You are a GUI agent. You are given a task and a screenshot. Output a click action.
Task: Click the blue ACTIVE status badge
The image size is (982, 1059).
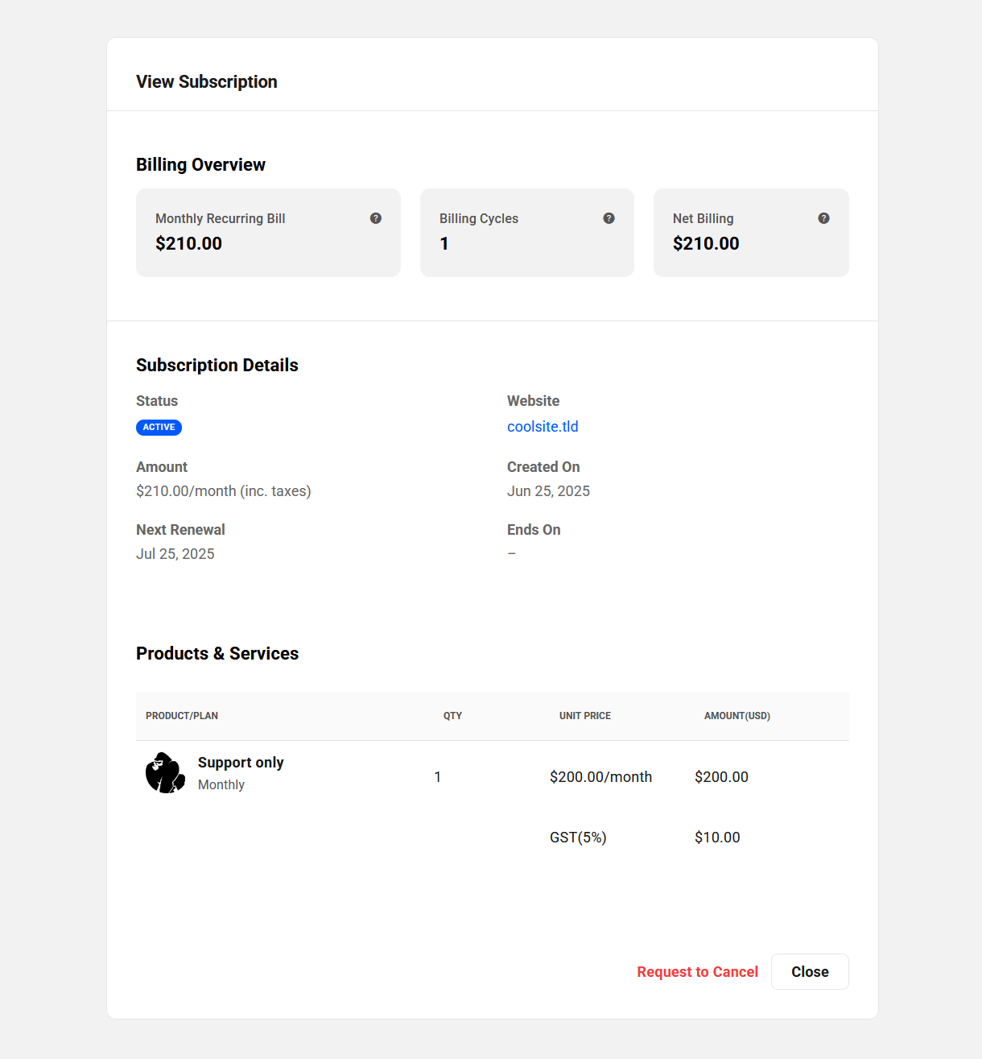pyautogui.click(x=159, y=428)
